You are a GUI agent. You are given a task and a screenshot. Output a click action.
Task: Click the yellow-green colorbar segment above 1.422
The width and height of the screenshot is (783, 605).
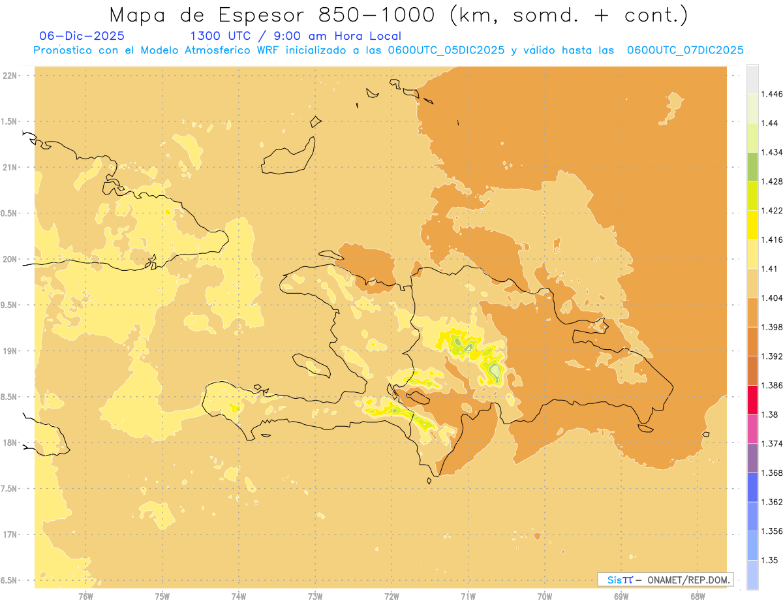click(752, 195)
